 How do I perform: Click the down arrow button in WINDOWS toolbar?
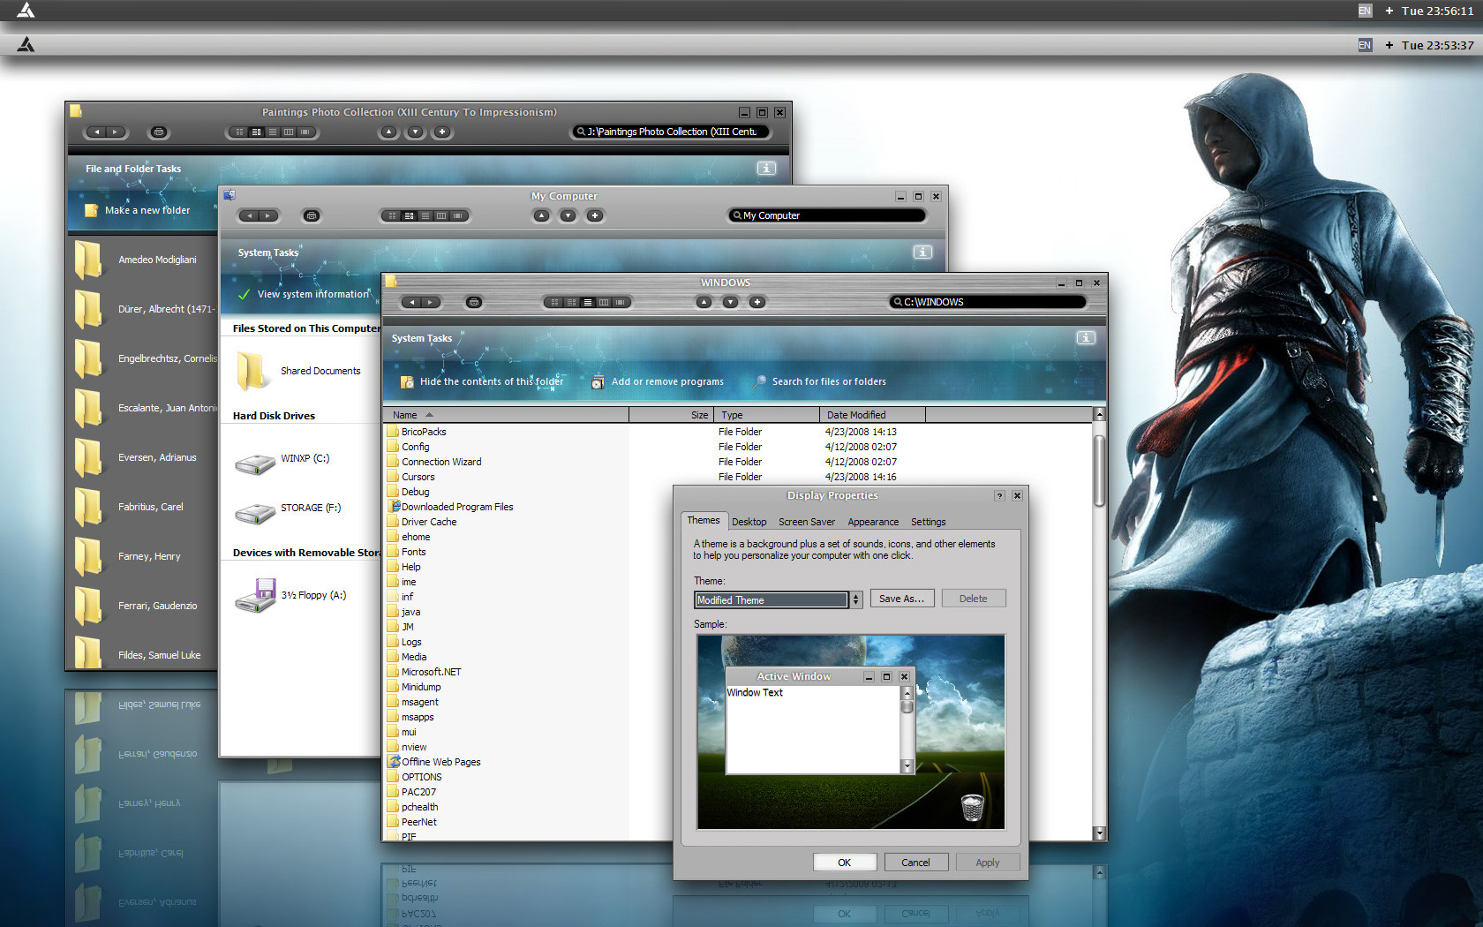[730, 302]
